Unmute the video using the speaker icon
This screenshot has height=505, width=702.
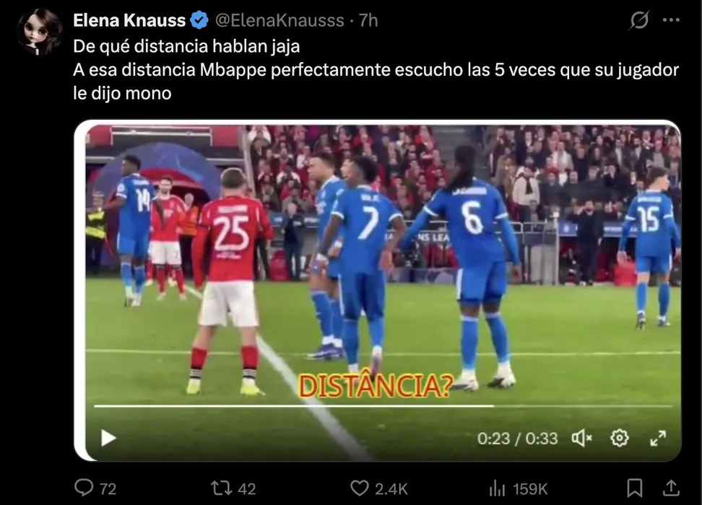point(581,439)
